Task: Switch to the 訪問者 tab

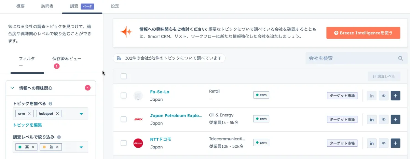Action: (47, 6)
